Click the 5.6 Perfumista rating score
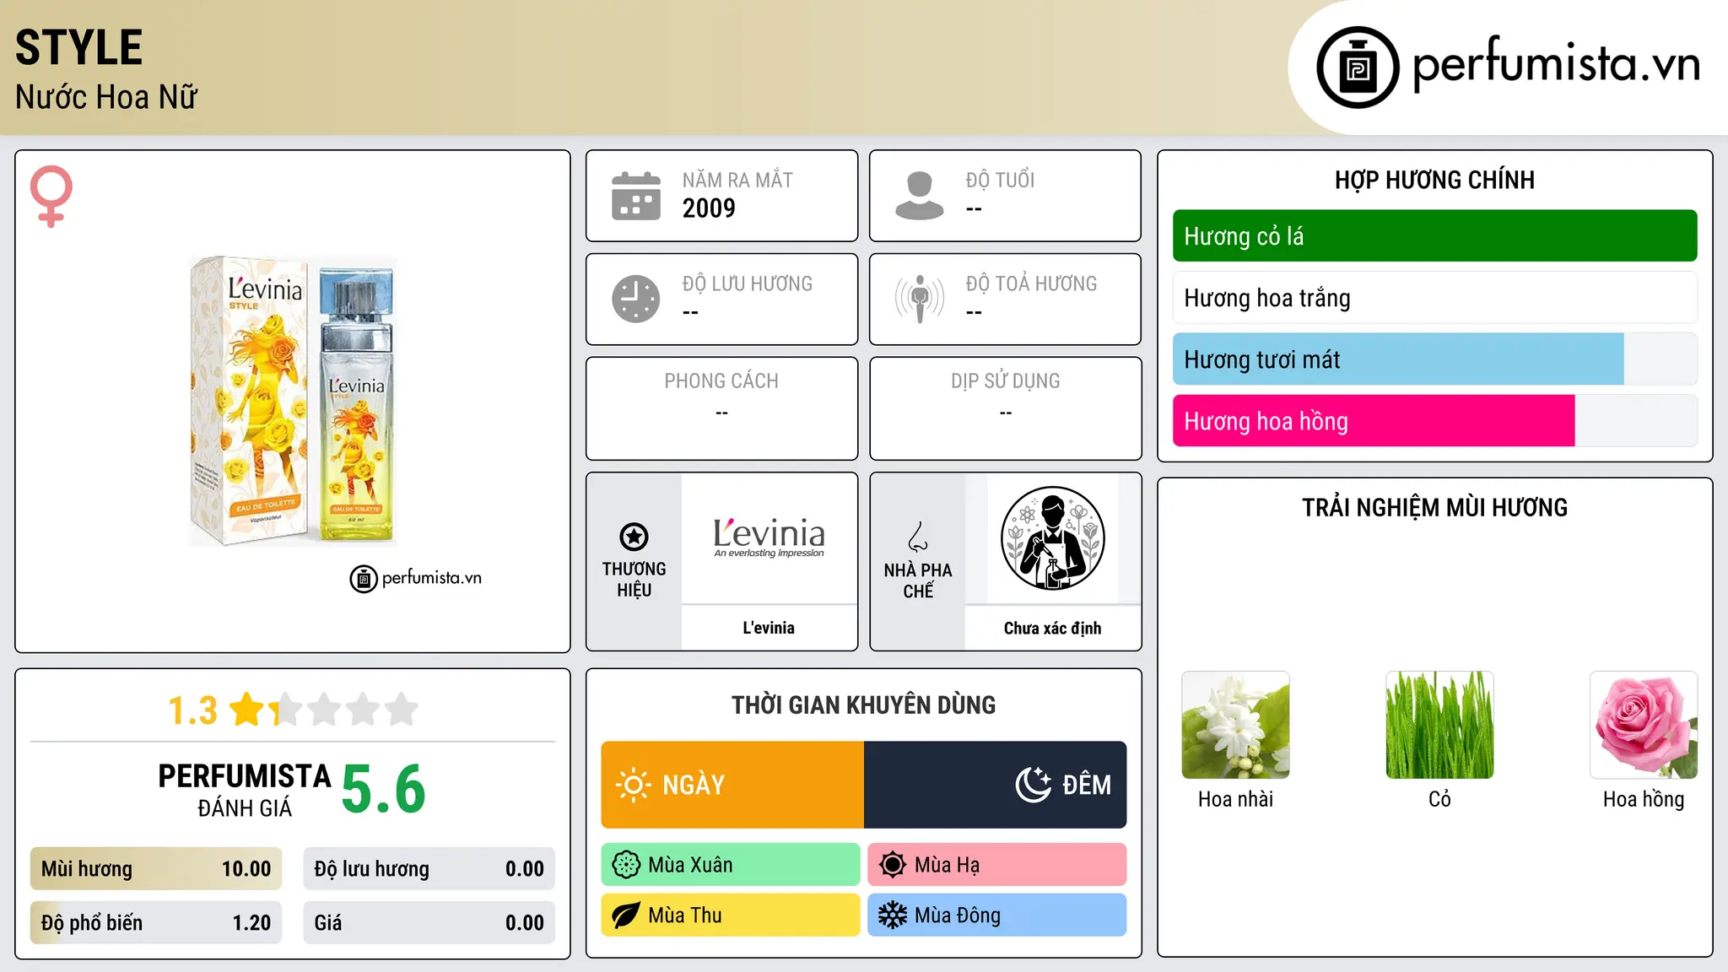 pos(384,790)
